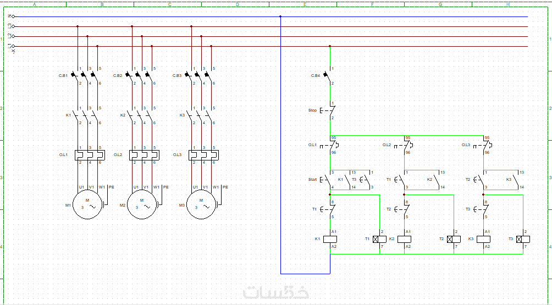Click the Start pushbutton symbol
The width and height of the screenshot is (552, 305).
pos(327,180)
